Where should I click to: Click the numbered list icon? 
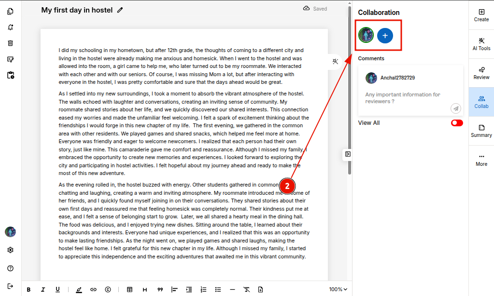pos(203,290)
